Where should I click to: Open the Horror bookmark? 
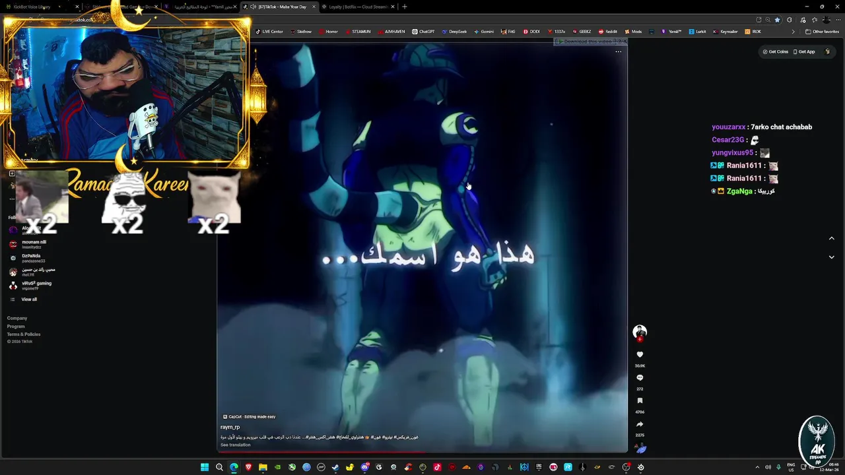(328, 32)
